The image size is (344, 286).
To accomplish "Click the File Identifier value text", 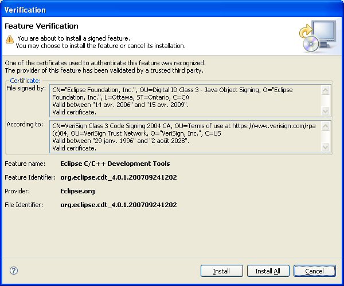I will pyautogui.click(x=118, y=204).
